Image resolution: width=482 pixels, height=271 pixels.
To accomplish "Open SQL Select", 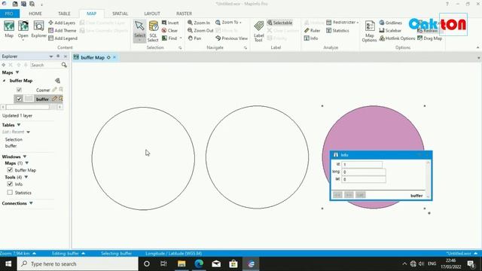I will (x=153, y=31).
